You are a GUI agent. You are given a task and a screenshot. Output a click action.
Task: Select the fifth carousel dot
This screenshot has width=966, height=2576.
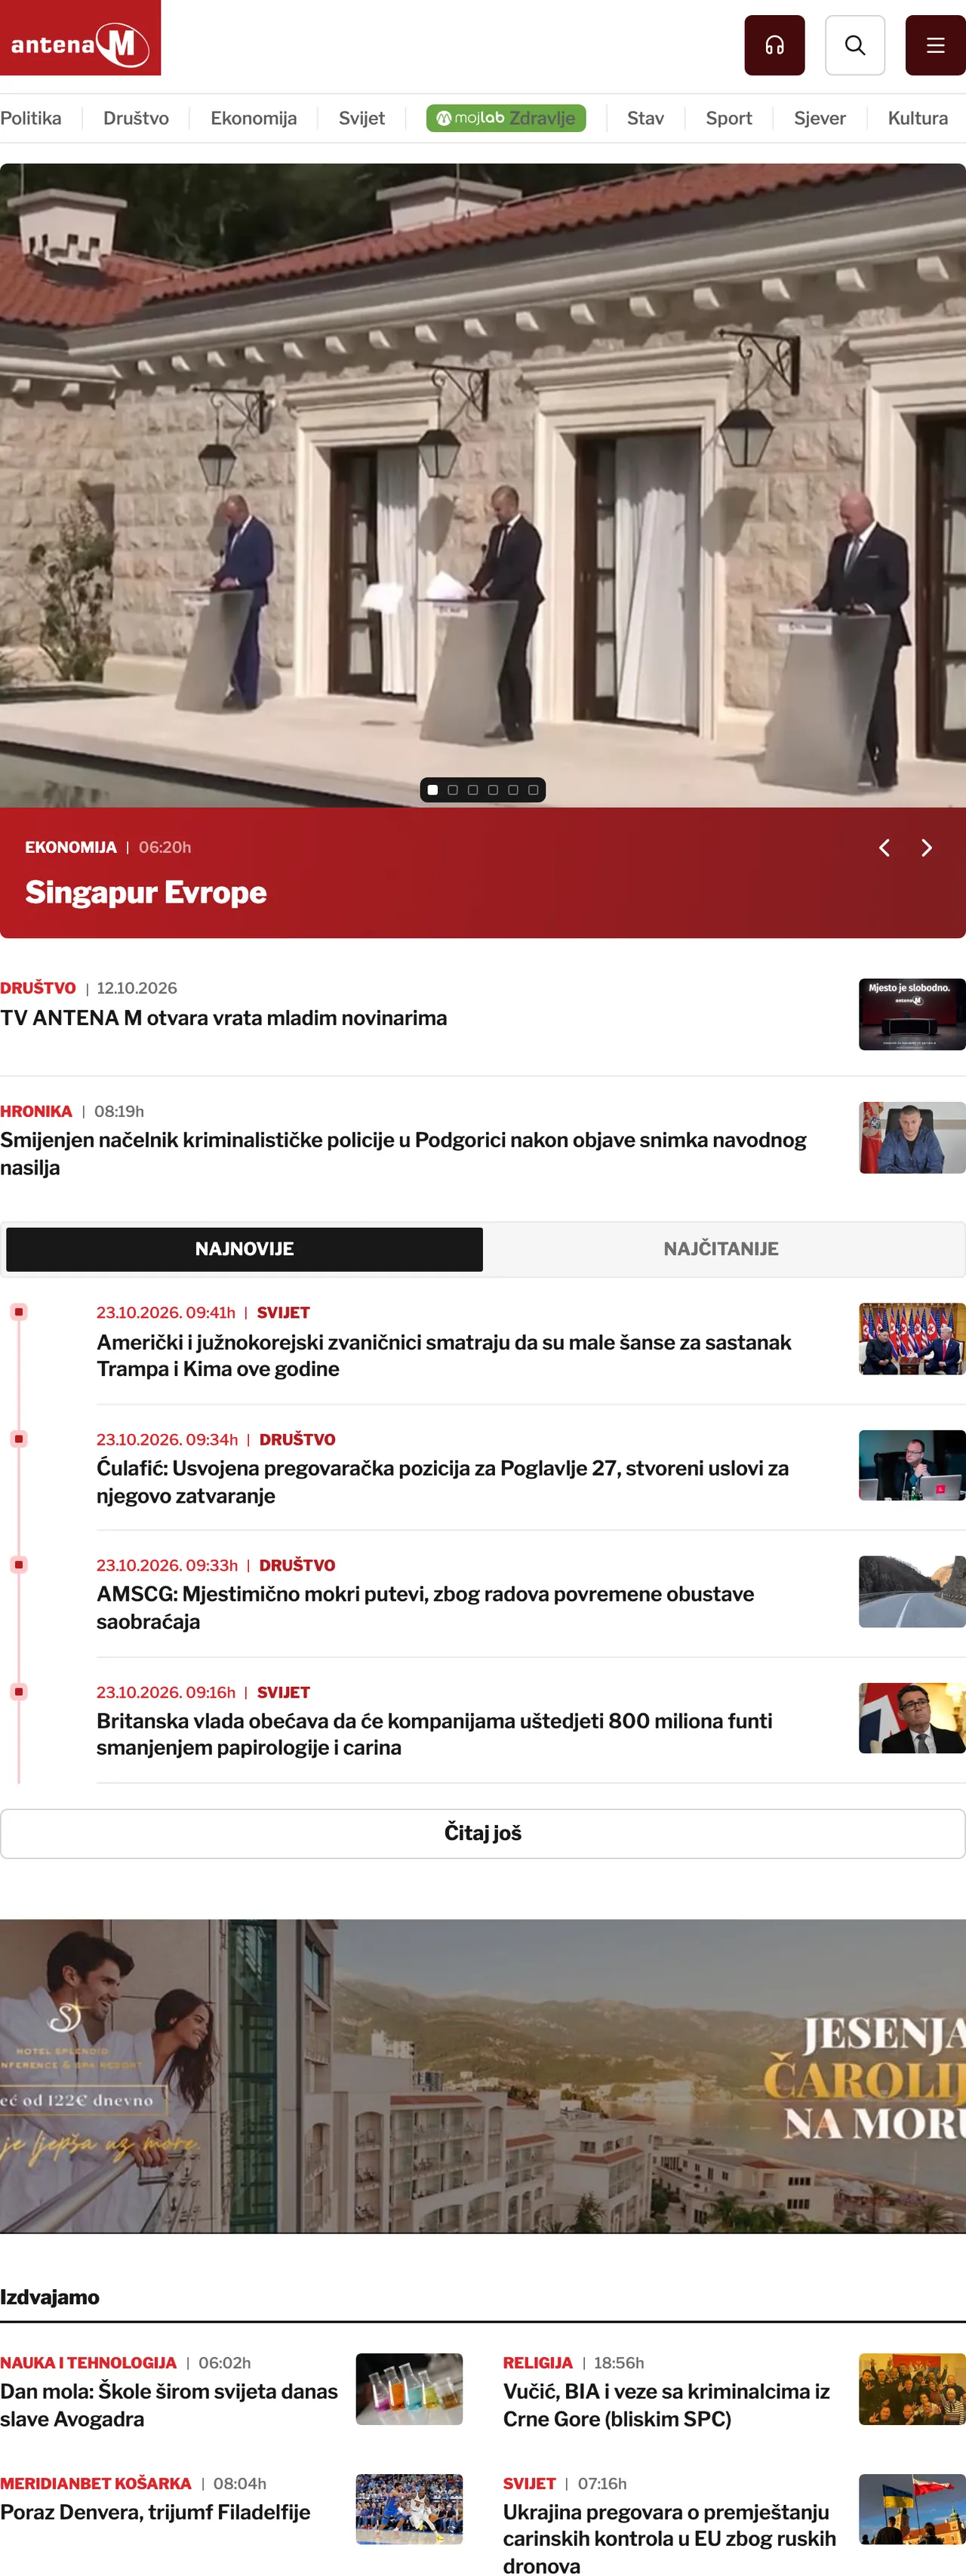click(x=513, y=790)
